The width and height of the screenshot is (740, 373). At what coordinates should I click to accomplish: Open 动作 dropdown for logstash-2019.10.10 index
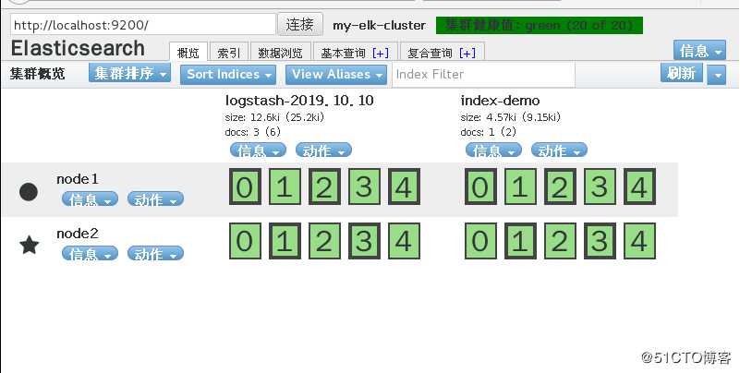323,150
